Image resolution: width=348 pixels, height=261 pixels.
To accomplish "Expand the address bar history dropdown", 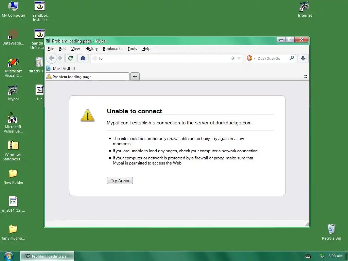I will [x=239, y=58].
